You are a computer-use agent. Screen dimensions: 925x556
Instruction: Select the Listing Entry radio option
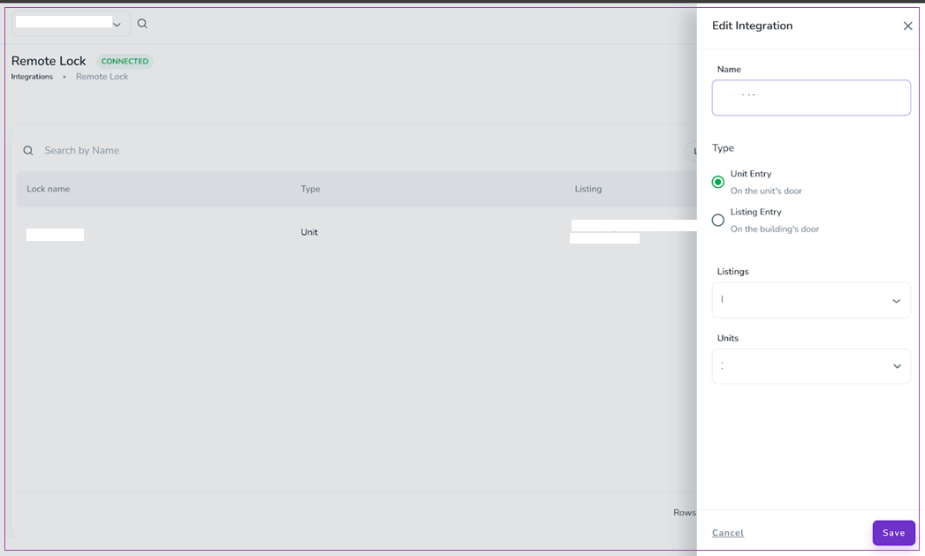tap(718, 221)
